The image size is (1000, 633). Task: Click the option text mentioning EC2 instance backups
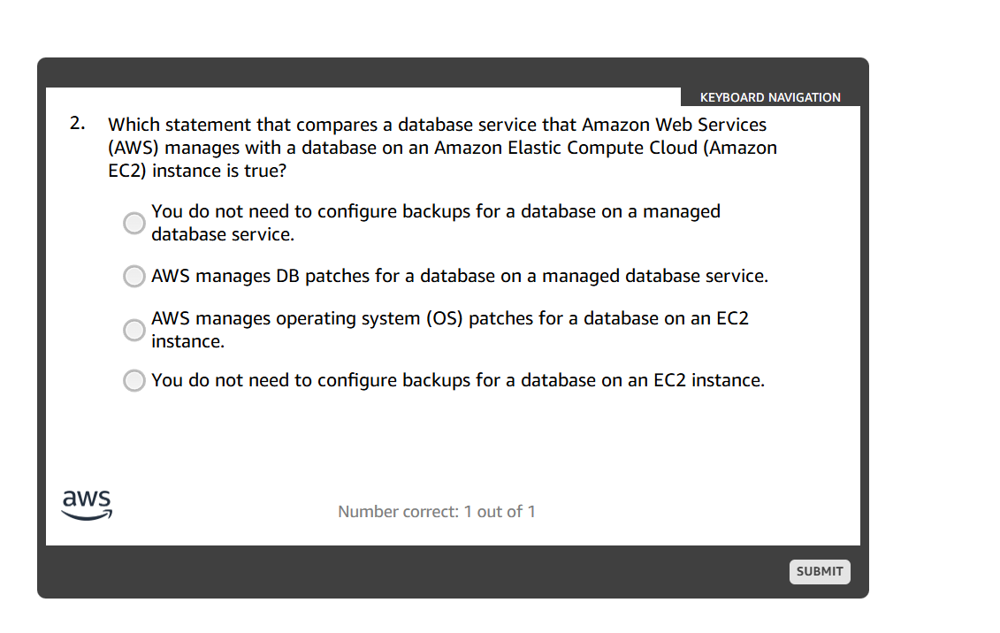pyautogui.click(x=457, y=380)
